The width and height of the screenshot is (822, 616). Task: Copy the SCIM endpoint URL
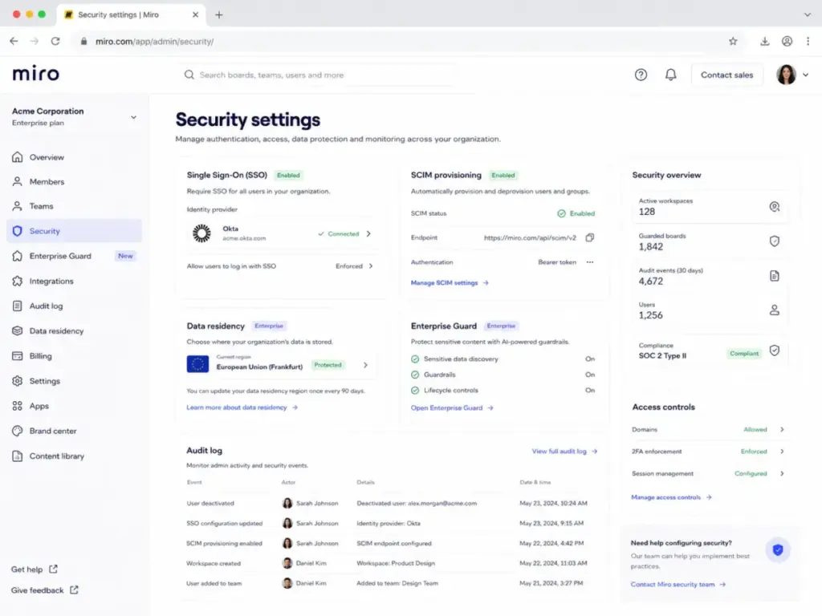click(x=590, y=237)
